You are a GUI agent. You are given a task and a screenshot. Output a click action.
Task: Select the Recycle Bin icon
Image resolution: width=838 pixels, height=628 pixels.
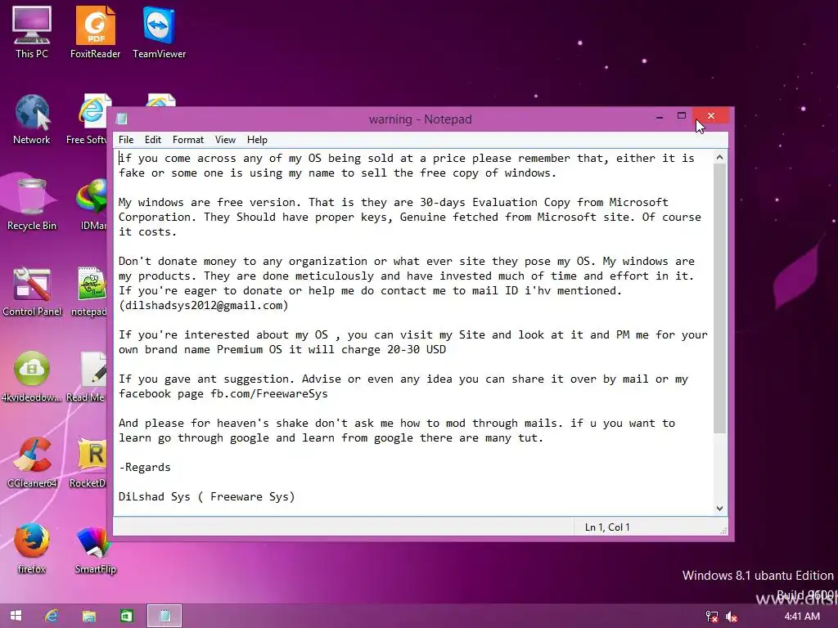(32, 204)
